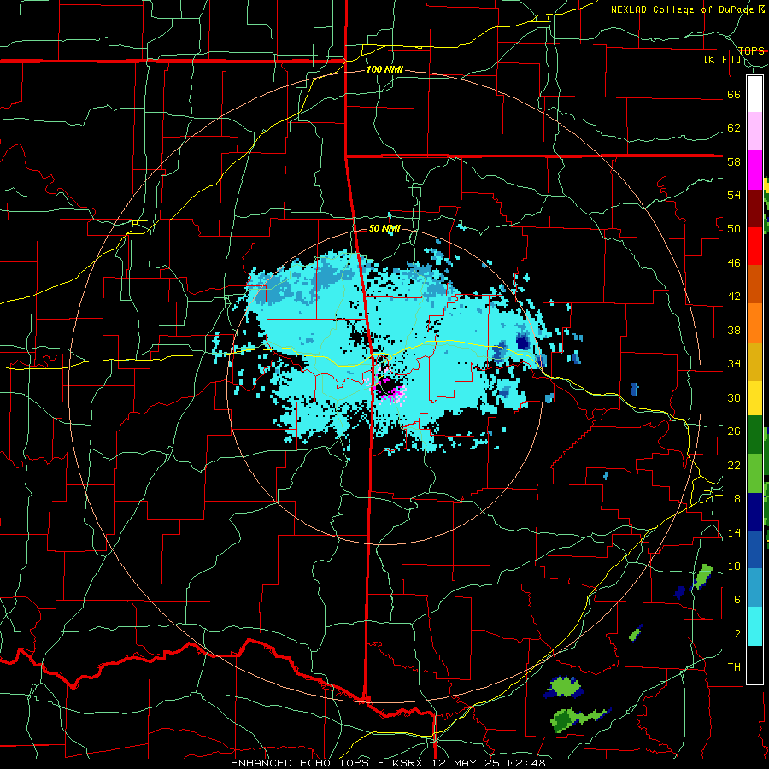This screenshot has height=769, width=769.
Task: Click the legend value 38
Action: (734, 330)
